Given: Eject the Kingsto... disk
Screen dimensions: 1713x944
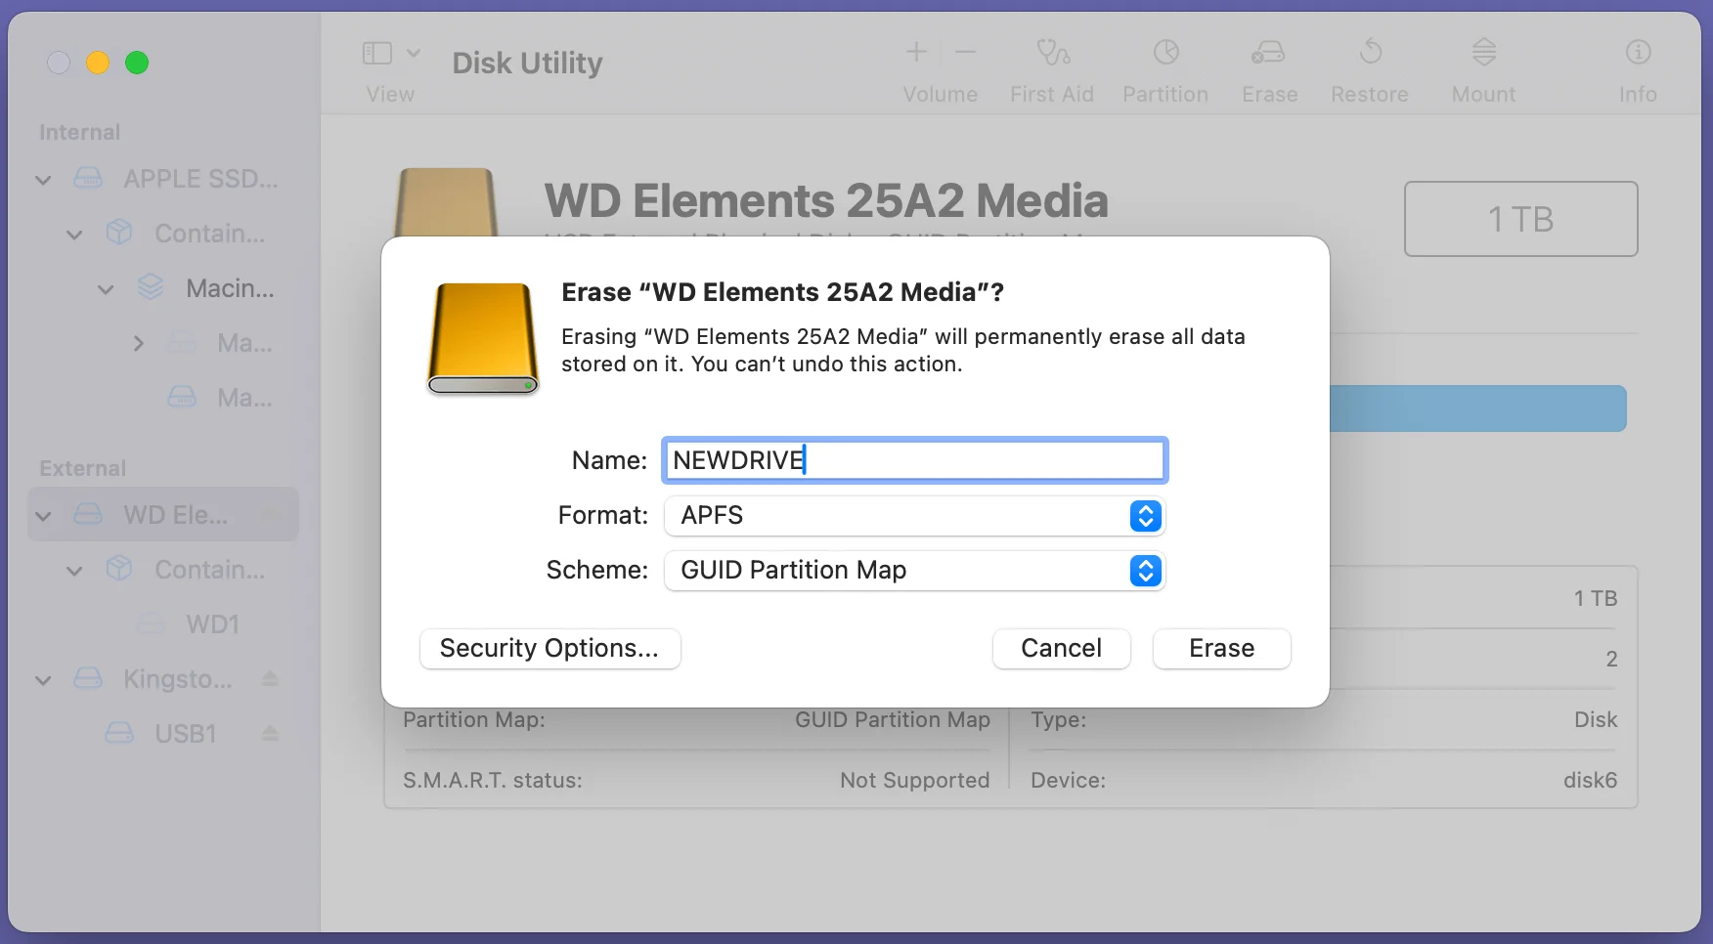Looking at the screenshot, I should point(271,679).
